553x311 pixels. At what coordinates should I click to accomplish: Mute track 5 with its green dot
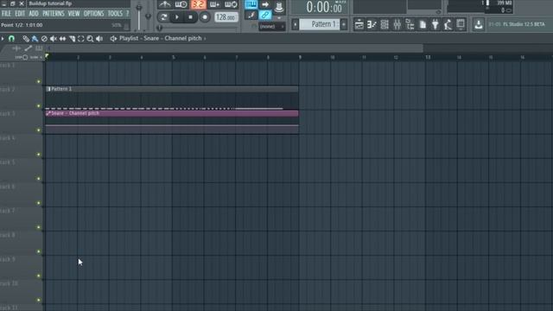[39, 179]
